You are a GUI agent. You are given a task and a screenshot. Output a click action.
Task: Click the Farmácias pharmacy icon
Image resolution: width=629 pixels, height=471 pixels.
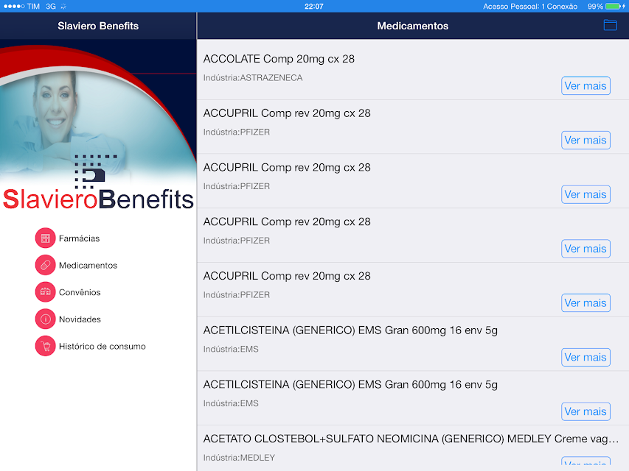coord(45,238)
